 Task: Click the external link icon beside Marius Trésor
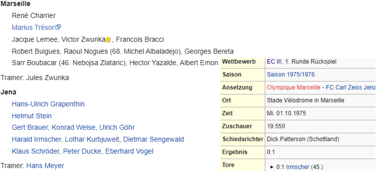(x=58, y=27)
